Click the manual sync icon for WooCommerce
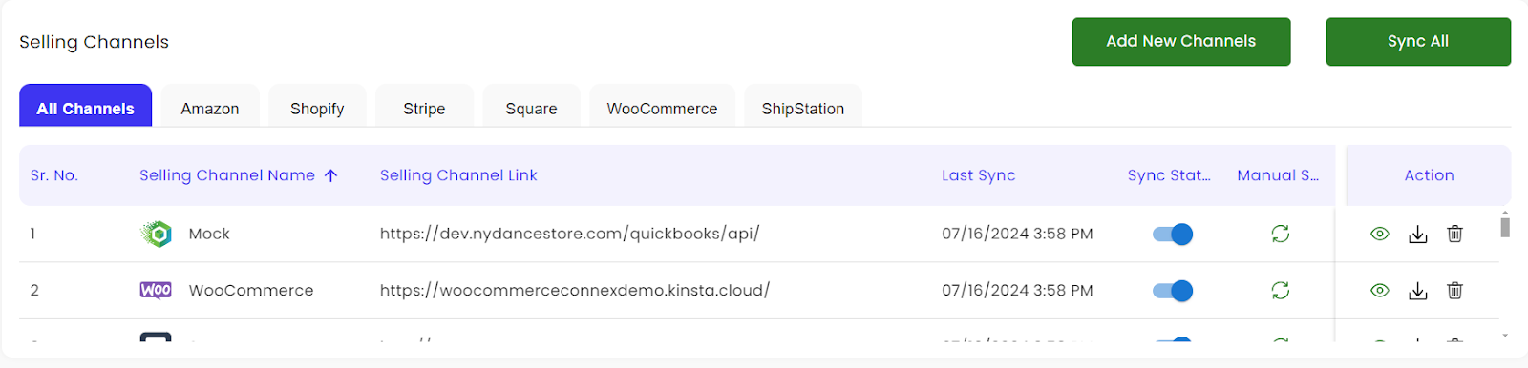The width and height of the screenshot is (1528, 368). [x=1281, y=290]
